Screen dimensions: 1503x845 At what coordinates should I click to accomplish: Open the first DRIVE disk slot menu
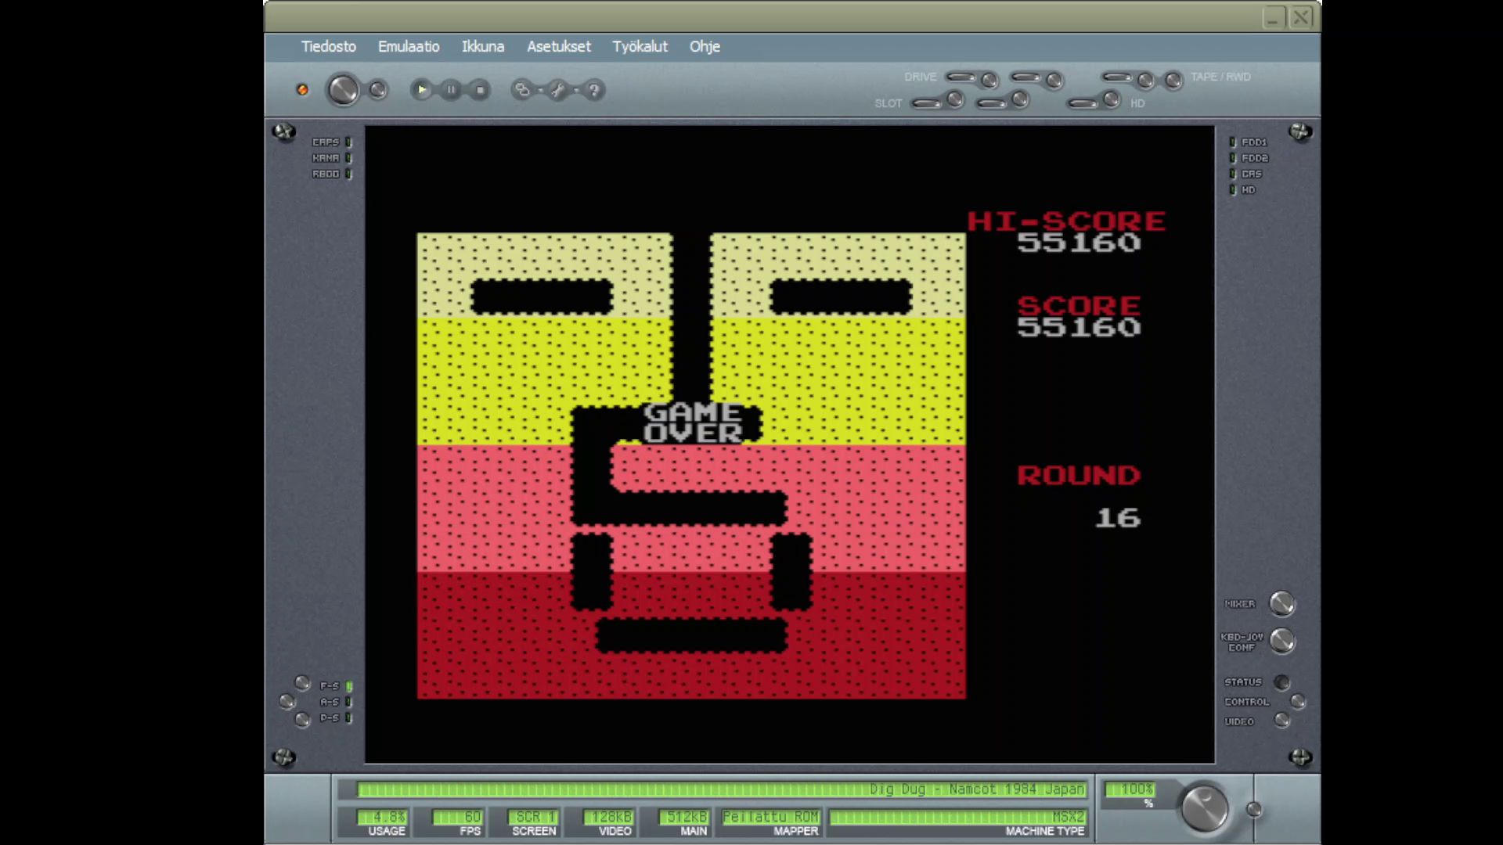[x=961, y=77]
